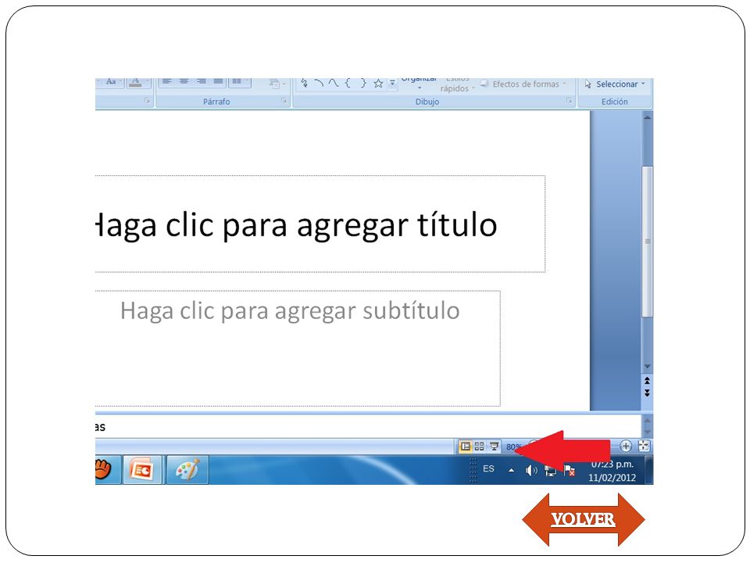
Task: Center the paragraph text
Action: click(184, 81)
